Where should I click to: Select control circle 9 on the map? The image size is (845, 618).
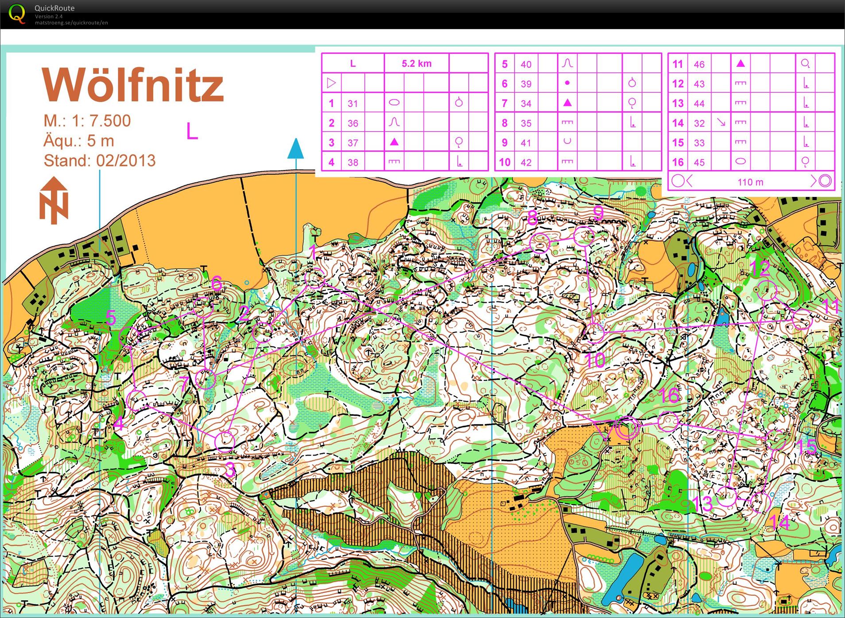[584, 236]
